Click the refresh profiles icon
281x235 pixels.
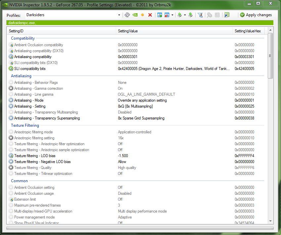point(127,15)
